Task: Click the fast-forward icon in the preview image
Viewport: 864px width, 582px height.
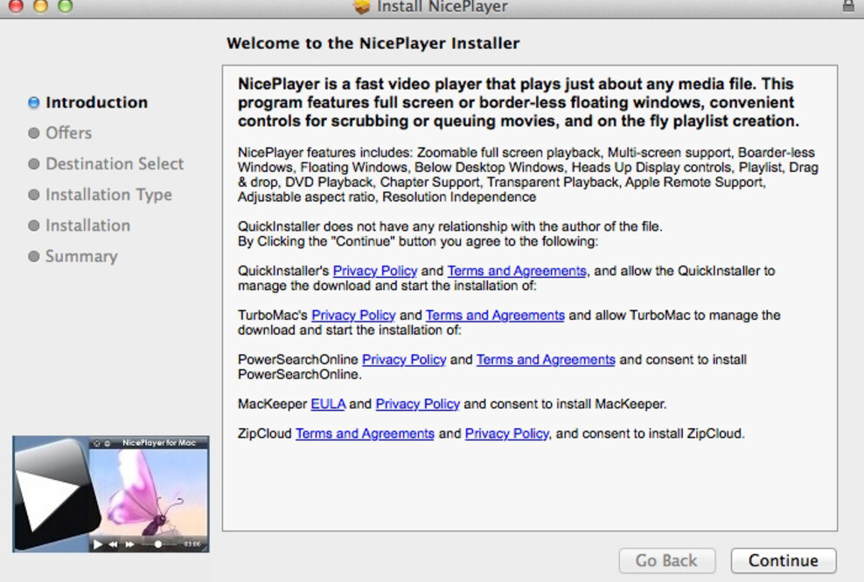Action: tap(130, 544)
